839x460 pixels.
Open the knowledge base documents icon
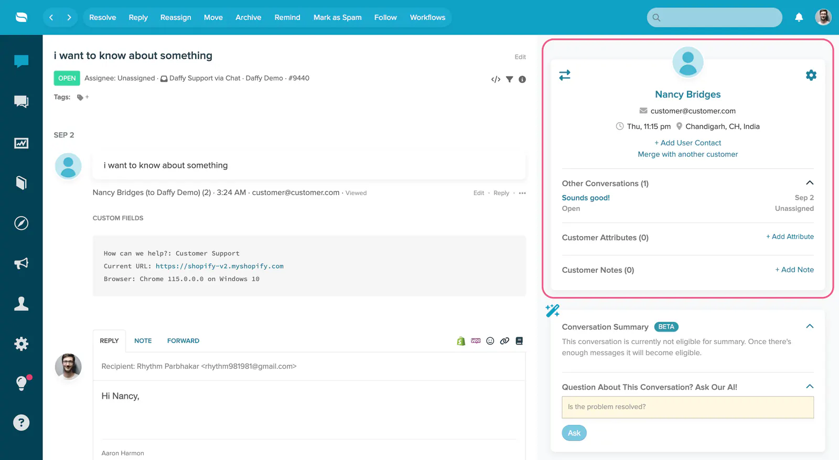[21, 183]
